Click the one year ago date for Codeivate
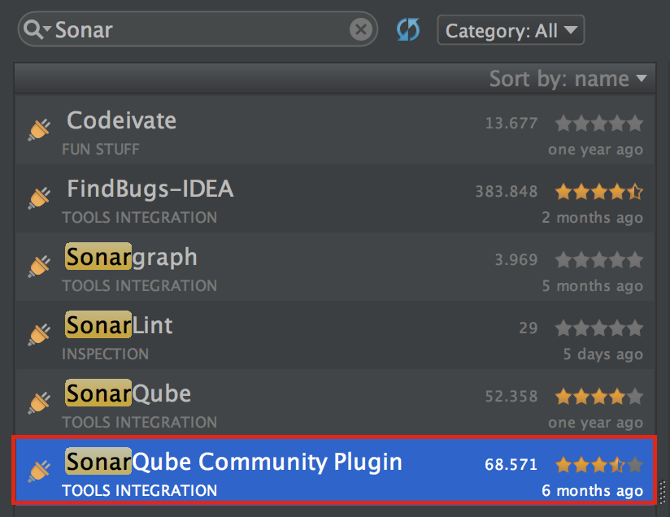 [596, 150]
